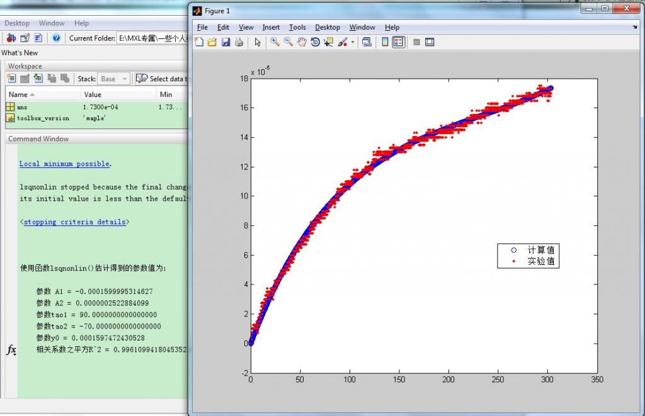This screenshot has width=645, height=416.
Task: Select the Brush data tool
Action: pyautogui.click(x=342, y=42)
